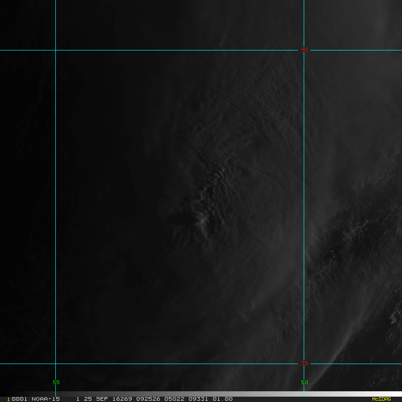402x402 pixels.
Task: Click the 05022 value in status line
Action: pos(174,399)
